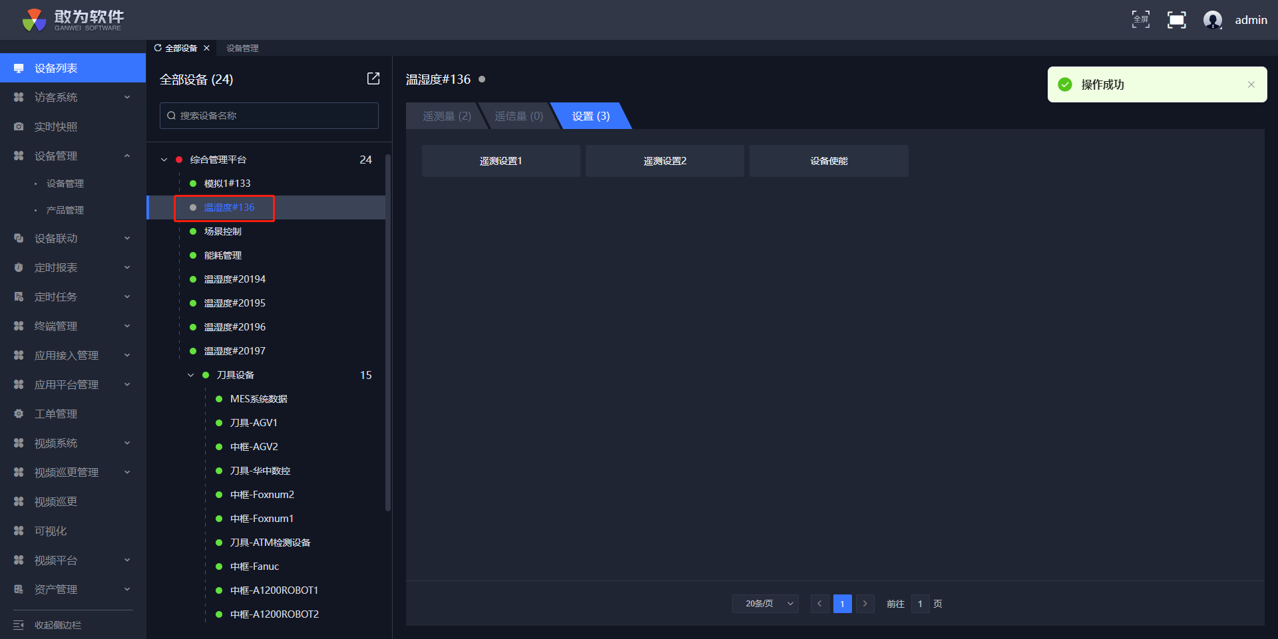Screen dimensions: 1278x639
Task: Collapse the 刀具设备 tree node
Action: (x=191, y=375)
